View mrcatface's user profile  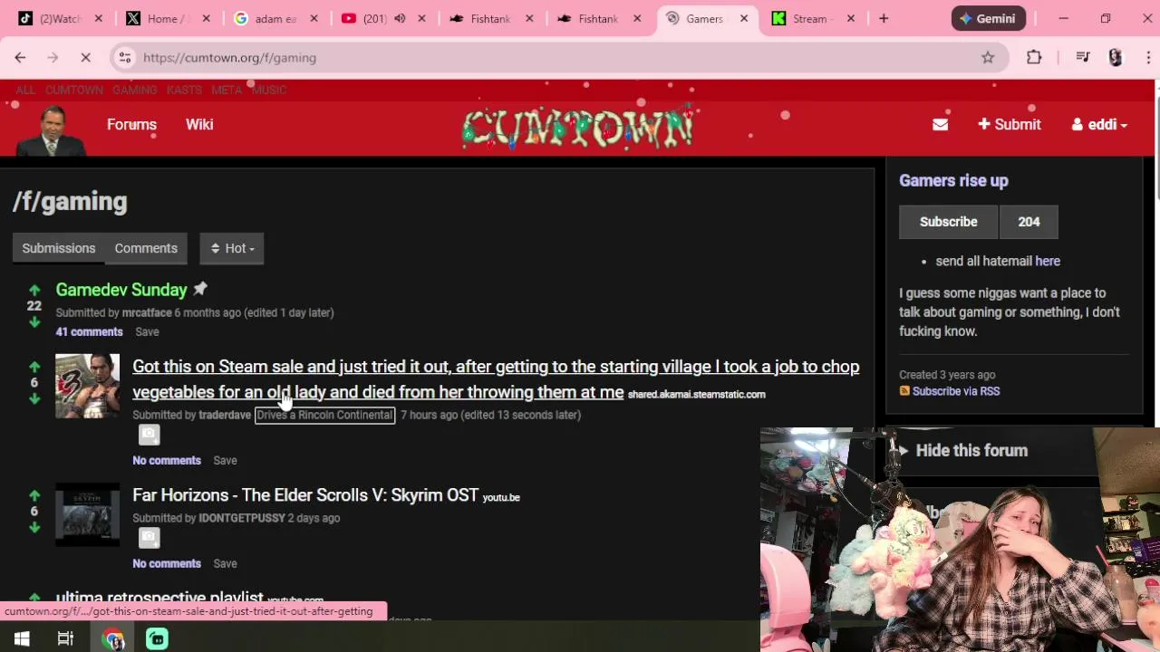point(147,312)
